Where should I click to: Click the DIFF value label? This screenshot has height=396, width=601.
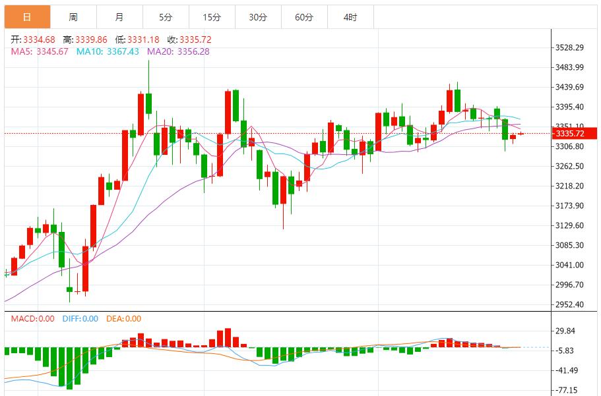pos(80,319)
